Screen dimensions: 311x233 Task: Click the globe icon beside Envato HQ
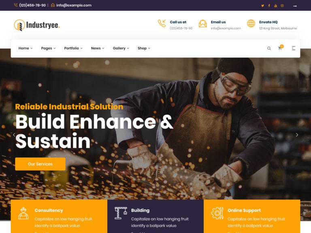(251, 23)
